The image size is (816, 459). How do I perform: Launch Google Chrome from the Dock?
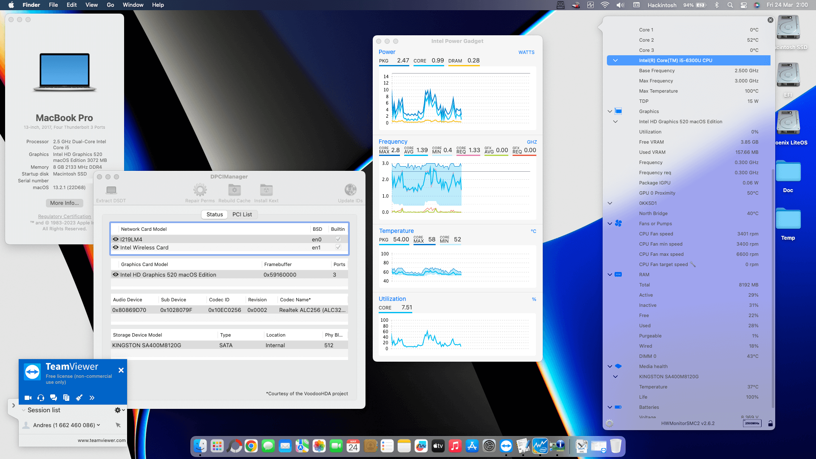pyautogui.click(x=251, y=446)
